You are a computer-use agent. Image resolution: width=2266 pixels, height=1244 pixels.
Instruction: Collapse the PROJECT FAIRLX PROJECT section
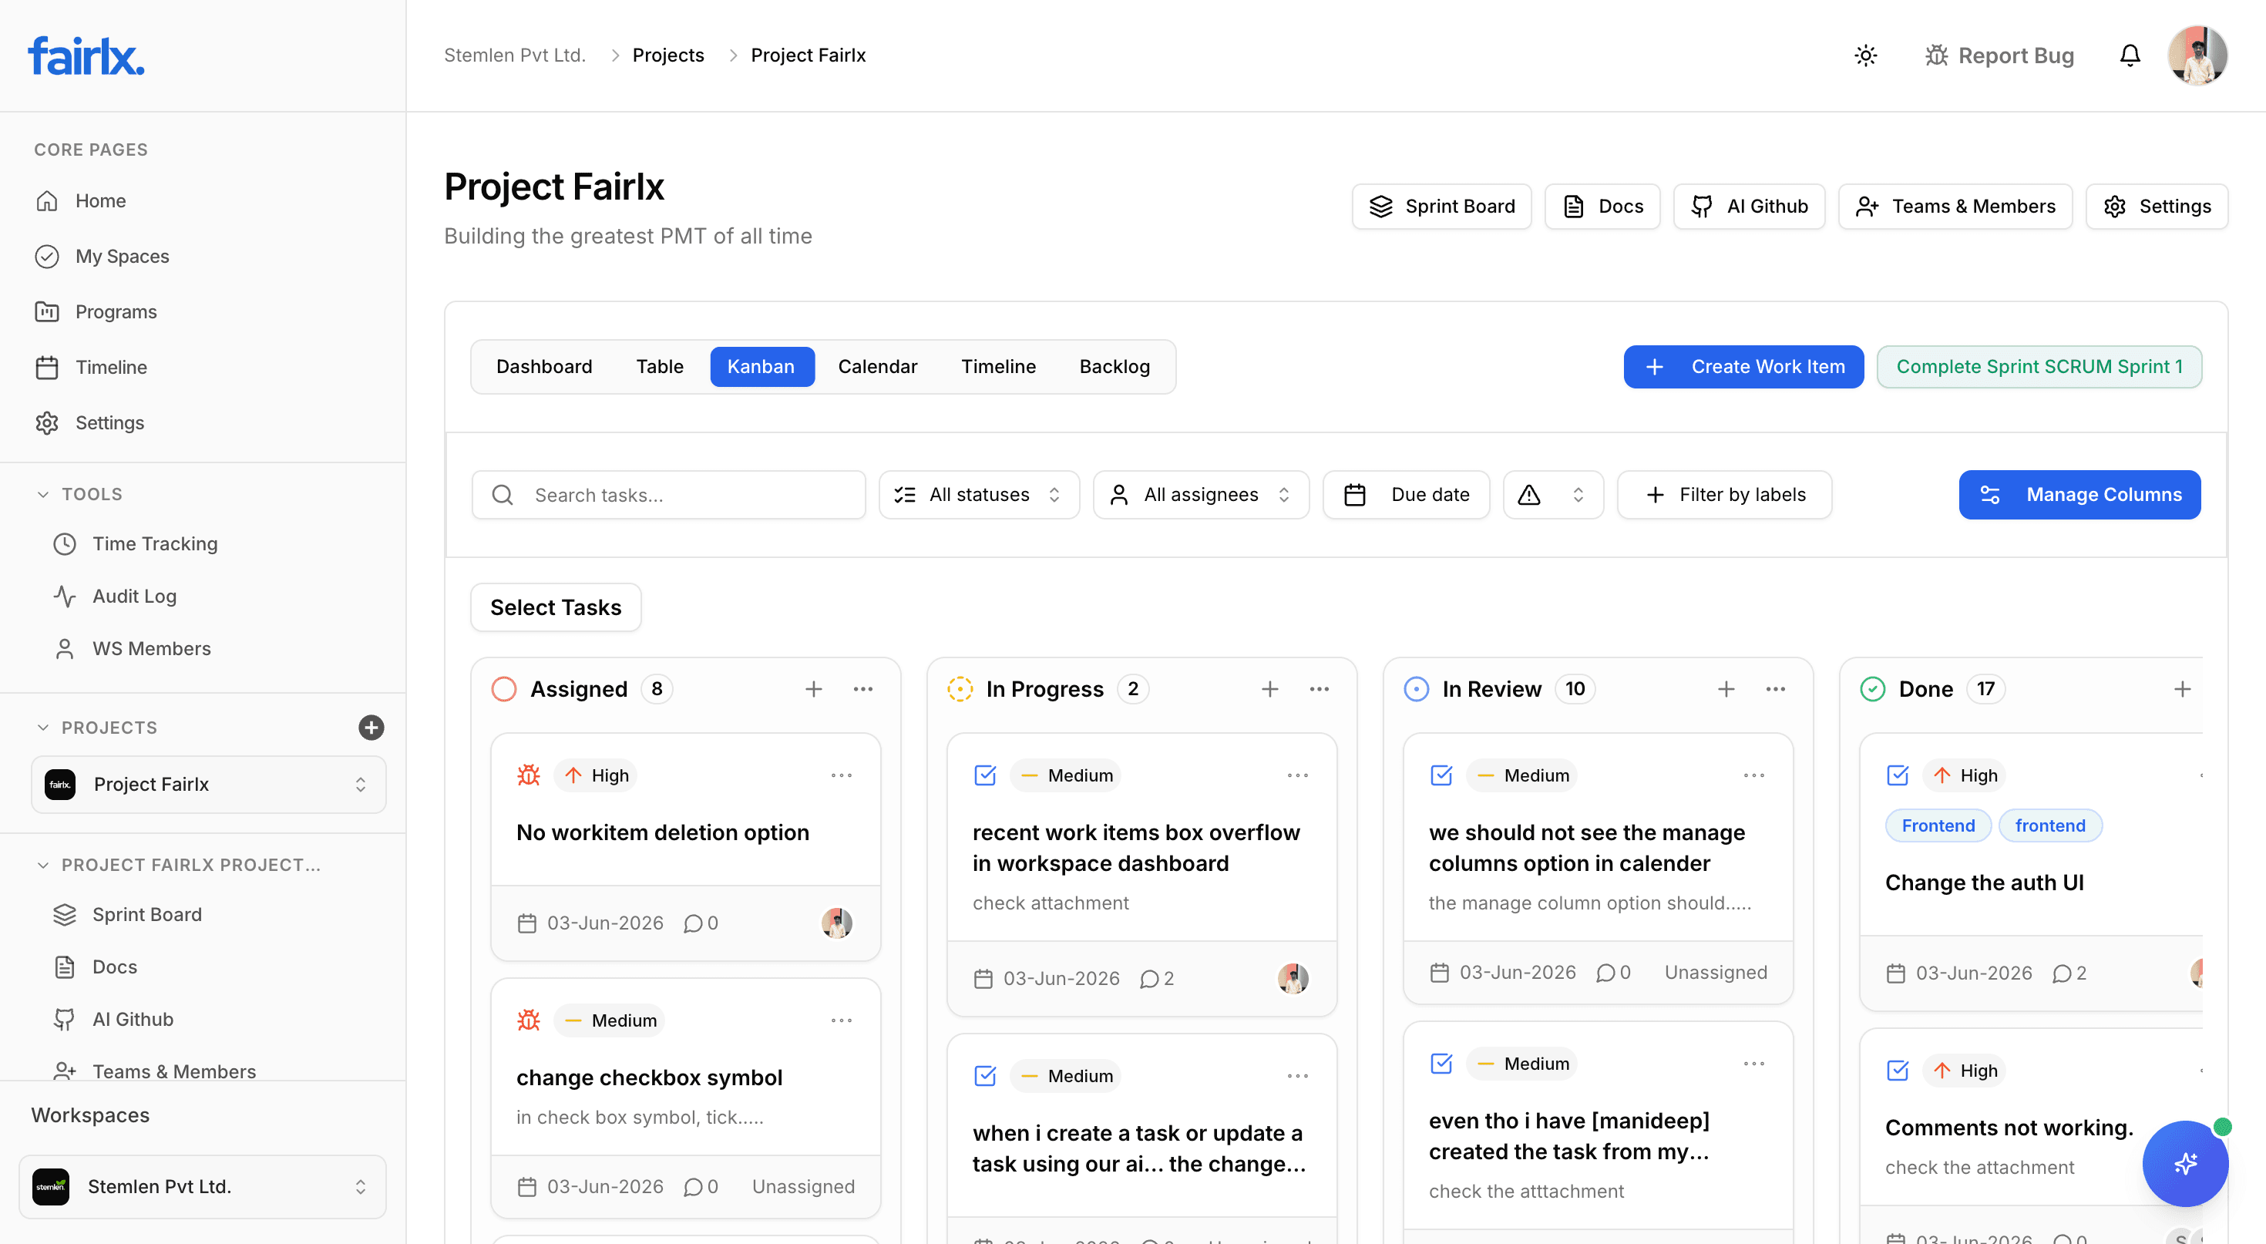(x=43, y=865)
